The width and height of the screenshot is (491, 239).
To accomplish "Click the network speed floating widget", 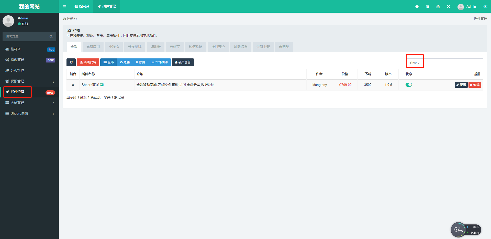I will pyautogui.click(x=466, y=230).
